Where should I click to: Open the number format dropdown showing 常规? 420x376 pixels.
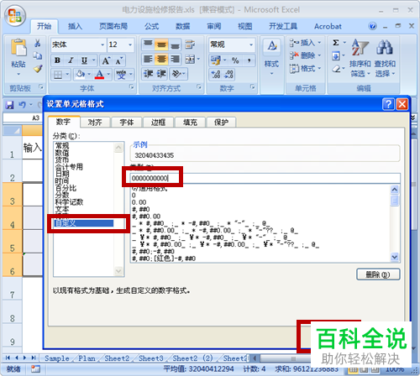(x=251, y=44)
